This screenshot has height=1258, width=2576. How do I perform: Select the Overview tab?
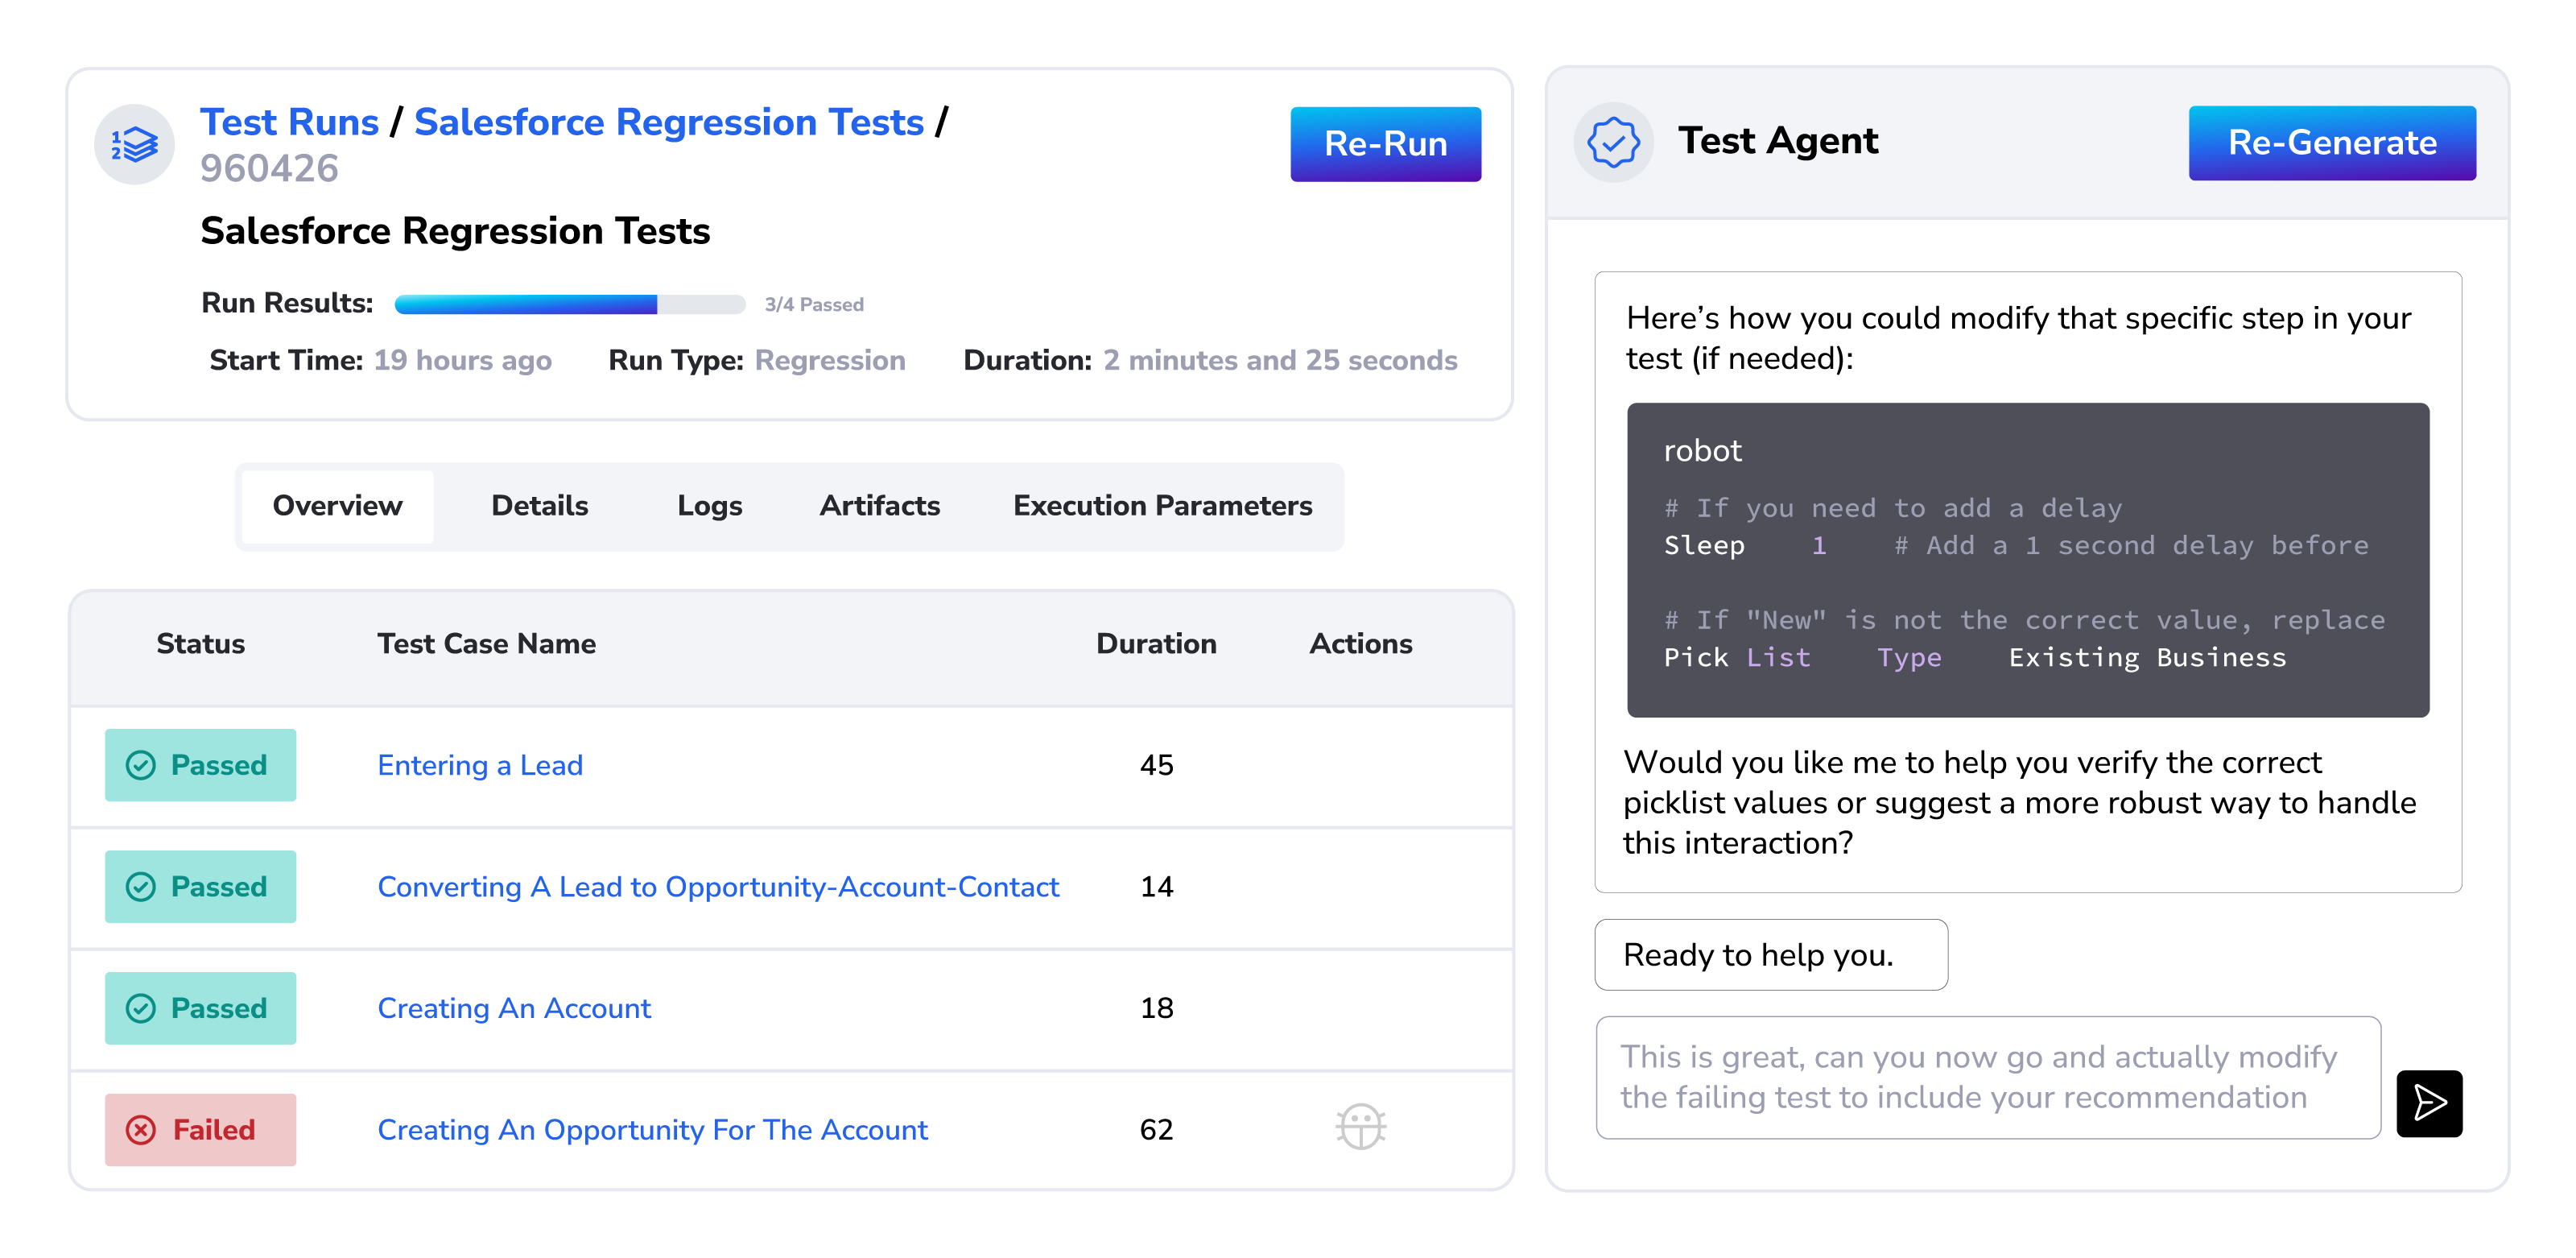coord(337,506)
